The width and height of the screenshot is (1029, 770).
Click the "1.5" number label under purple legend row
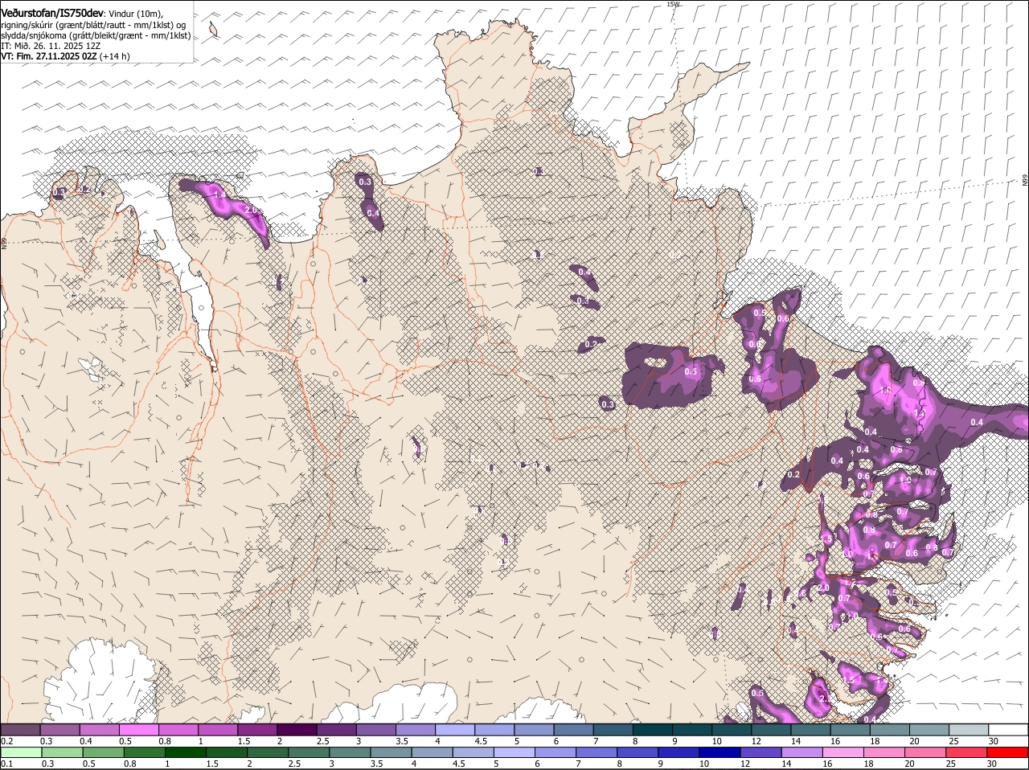pos(244,741)
